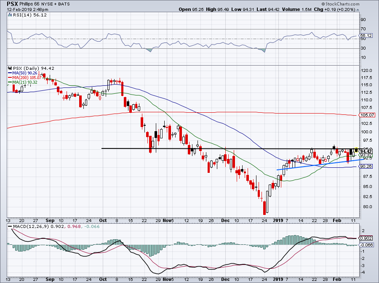Click the 110.0 price axis label
The image size is (379, 283).
coord(366,100)
